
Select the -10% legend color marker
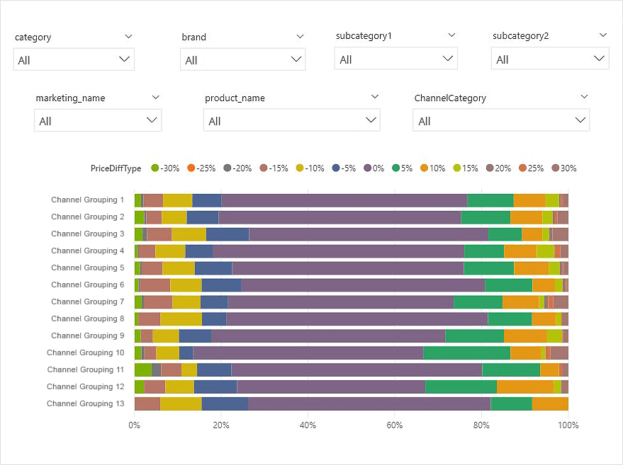300,168
